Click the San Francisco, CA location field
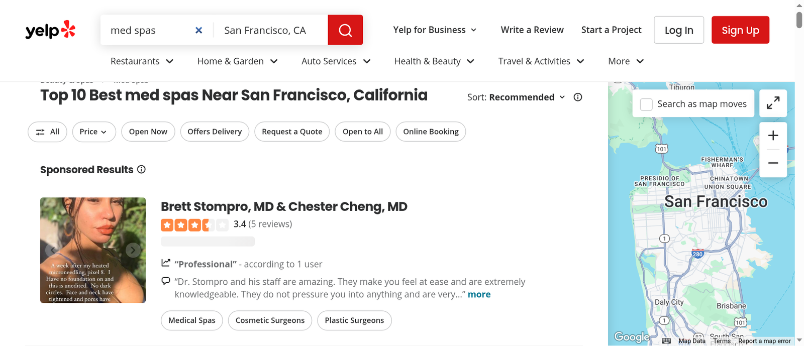The height and width of the screenshot is (346, 804). tap(271, 30)
